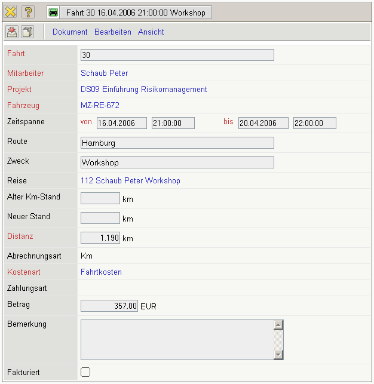Click the Abrechnungsart value Km

87,256
